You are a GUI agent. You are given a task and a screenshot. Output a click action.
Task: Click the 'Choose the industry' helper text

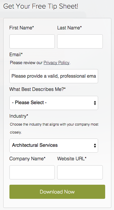pyautogui.click(x=54, y=128)
